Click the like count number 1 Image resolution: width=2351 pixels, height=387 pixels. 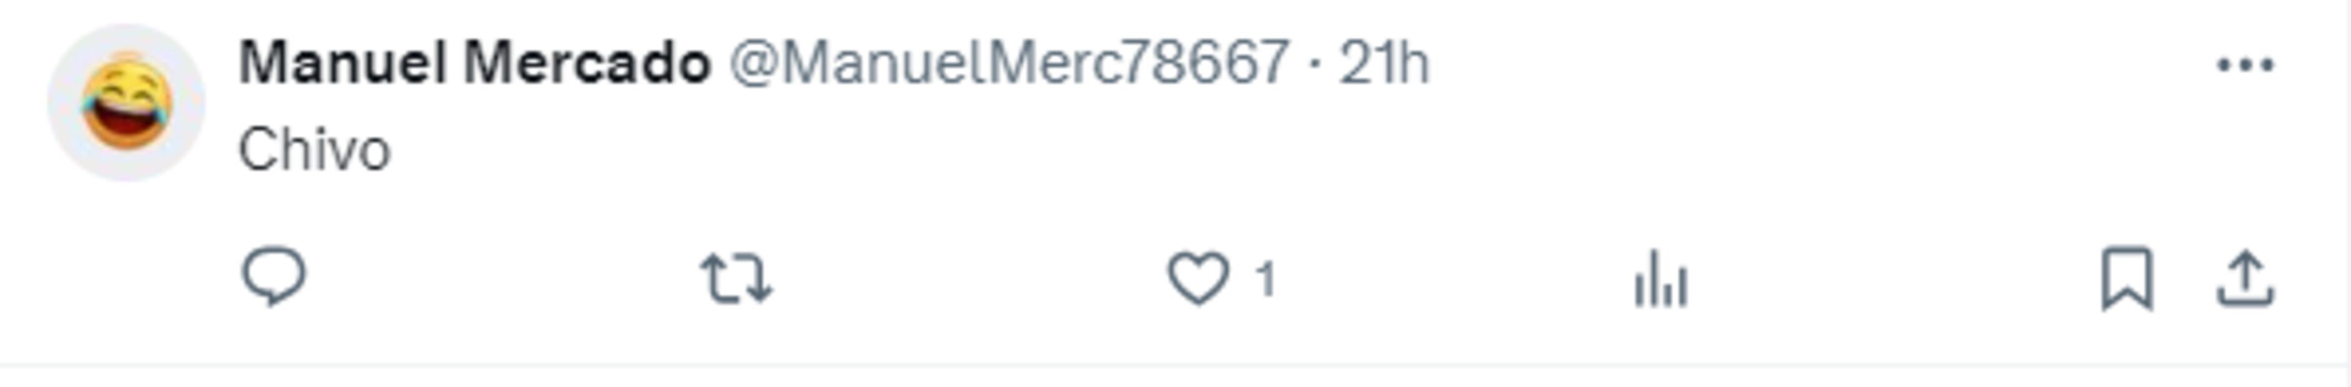click(x=1265, y=279)
